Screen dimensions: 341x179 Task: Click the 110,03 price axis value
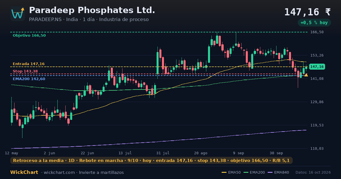point(317,148)
